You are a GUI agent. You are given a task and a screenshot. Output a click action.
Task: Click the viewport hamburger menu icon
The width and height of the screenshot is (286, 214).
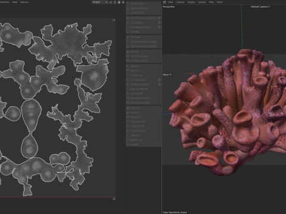tap(164, 2)
